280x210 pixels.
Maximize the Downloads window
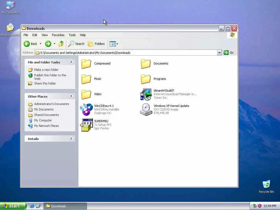point(228,28)
